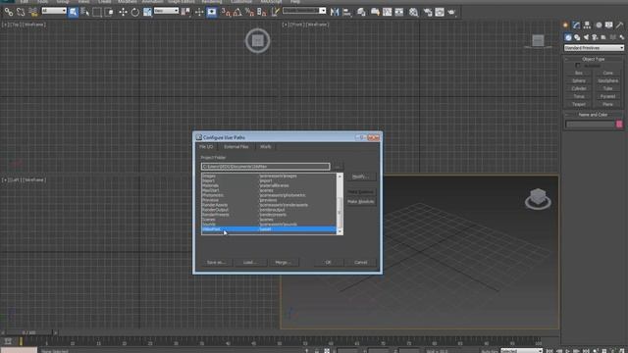Image resolution: width=628 pixels, height=353 pixels.
Task: Click the object color swatch
Action: [619, 125]
